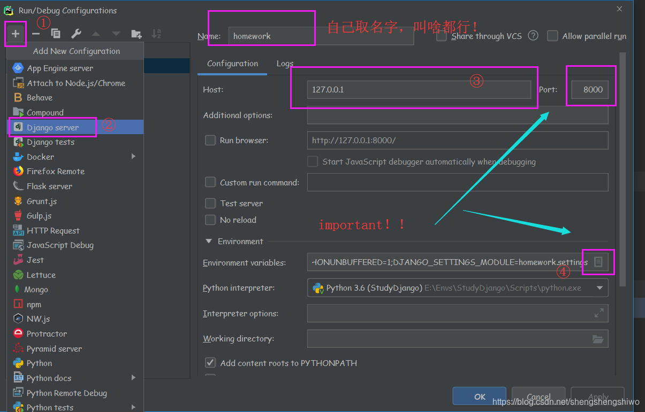This screenshot has width=645, height=412.
Task: Choose Gulp.js configuration type
Action: pos(75,216)
